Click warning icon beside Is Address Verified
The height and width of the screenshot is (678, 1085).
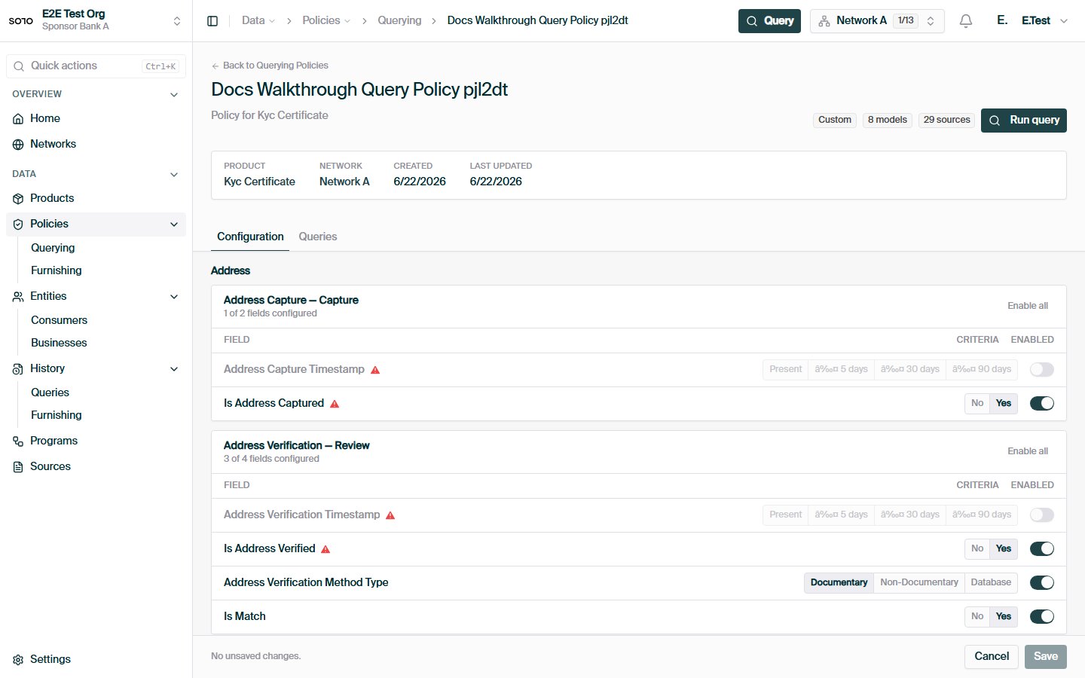coord(325,549)
